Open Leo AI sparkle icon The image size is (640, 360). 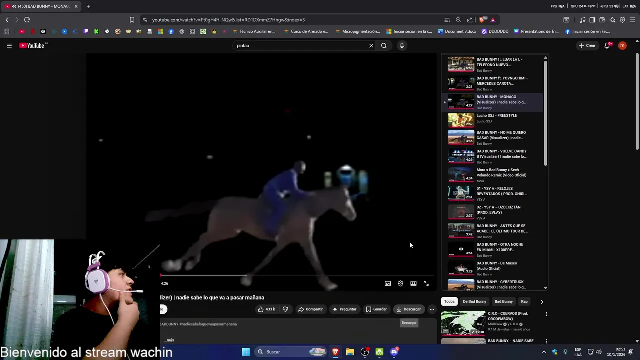point(612,20)
